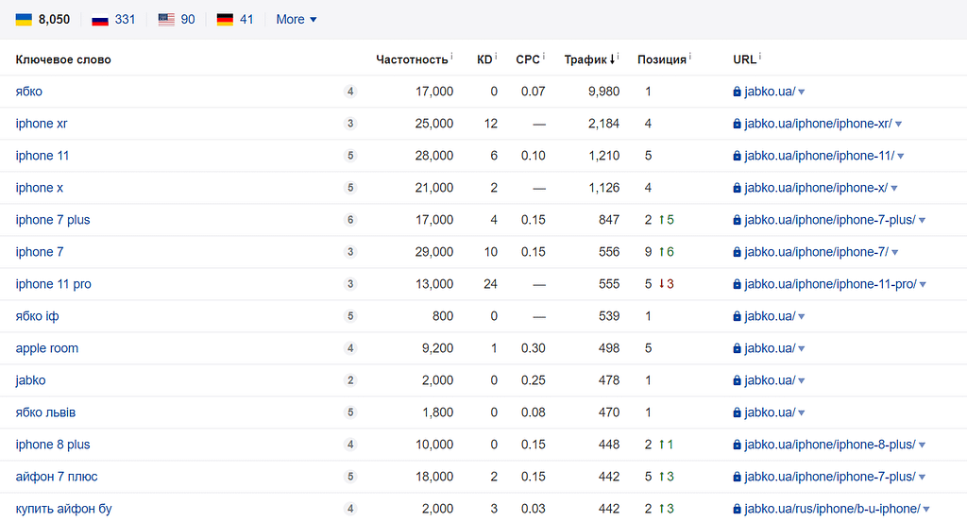This screenshot has width=967, height=521.
Task: Expand URL dropdown for 'ябко' row
Action: coord(801,92)
